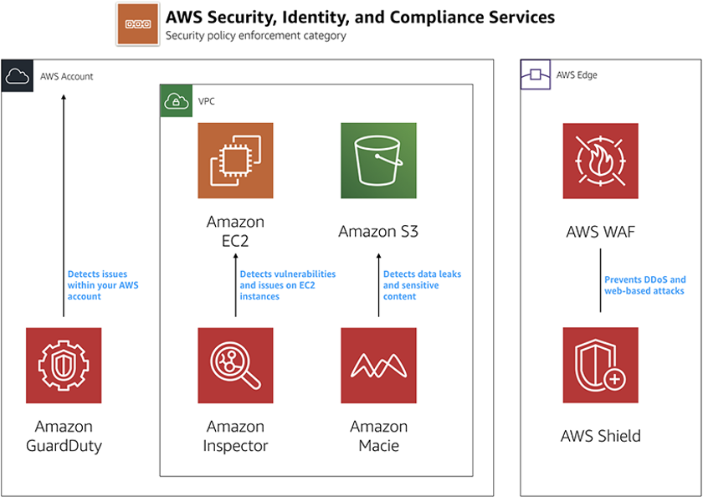Screen dimensions: 703x497
Task: Select the green VPC cloud-lock icon
Action: (176, 101)
